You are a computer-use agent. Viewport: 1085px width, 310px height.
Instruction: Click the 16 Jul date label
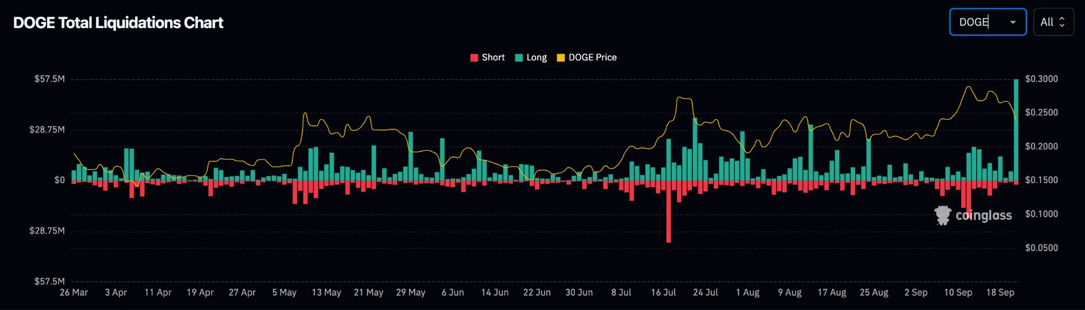click(x=663, y=293)
